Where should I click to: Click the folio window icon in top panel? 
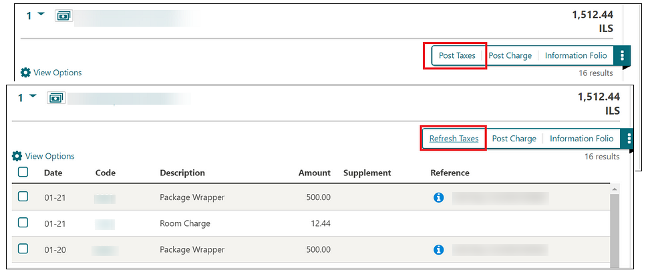pos(63,15)
